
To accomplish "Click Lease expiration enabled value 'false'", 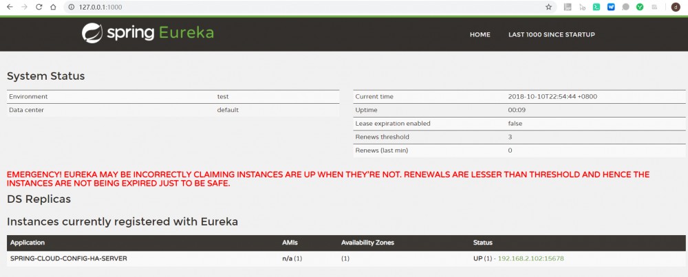I will 515,124.
